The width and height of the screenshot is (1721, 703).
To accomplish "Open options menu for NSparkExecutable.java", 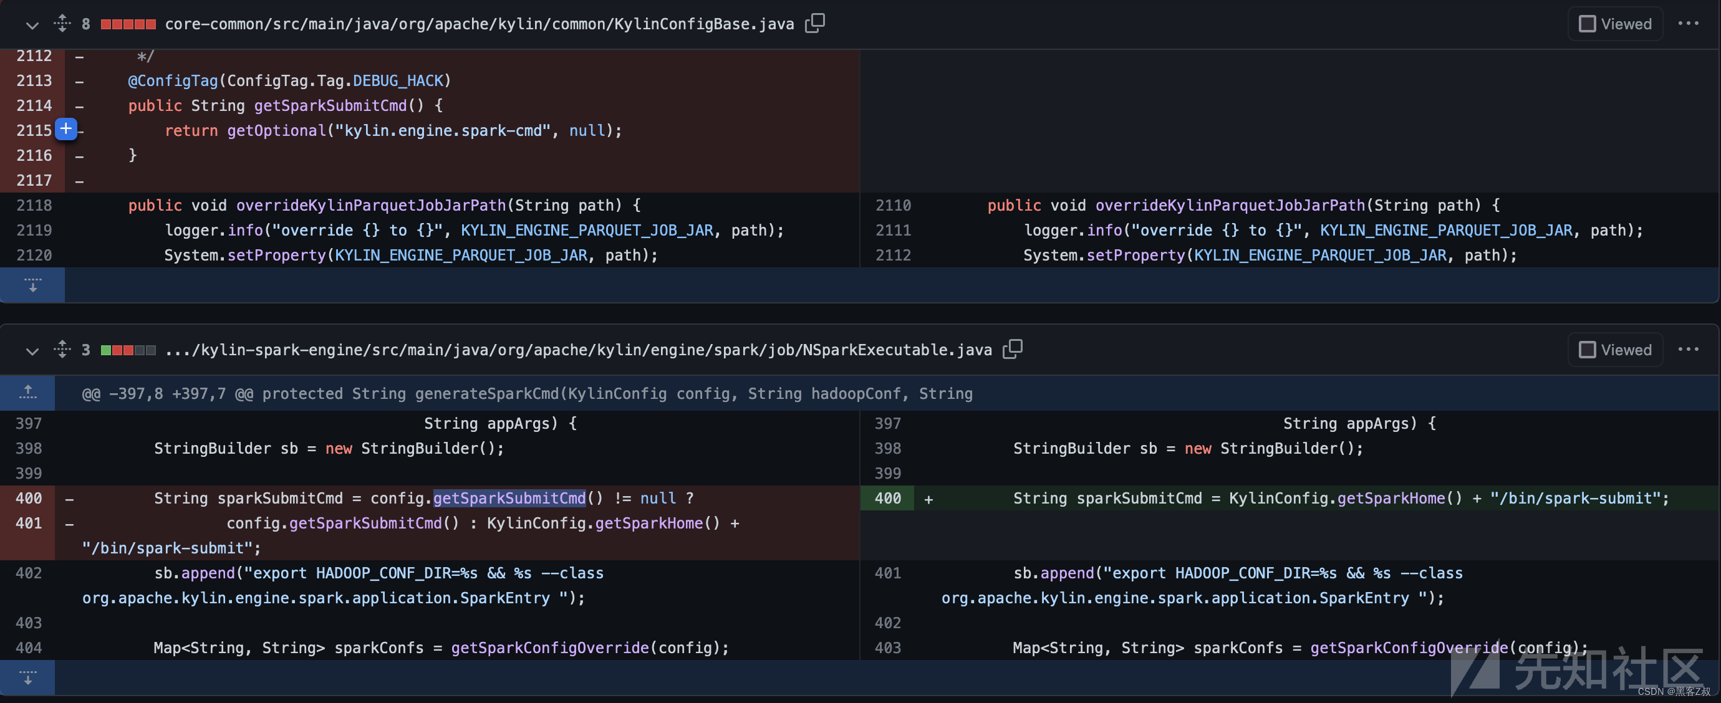I will point(1690,348).
